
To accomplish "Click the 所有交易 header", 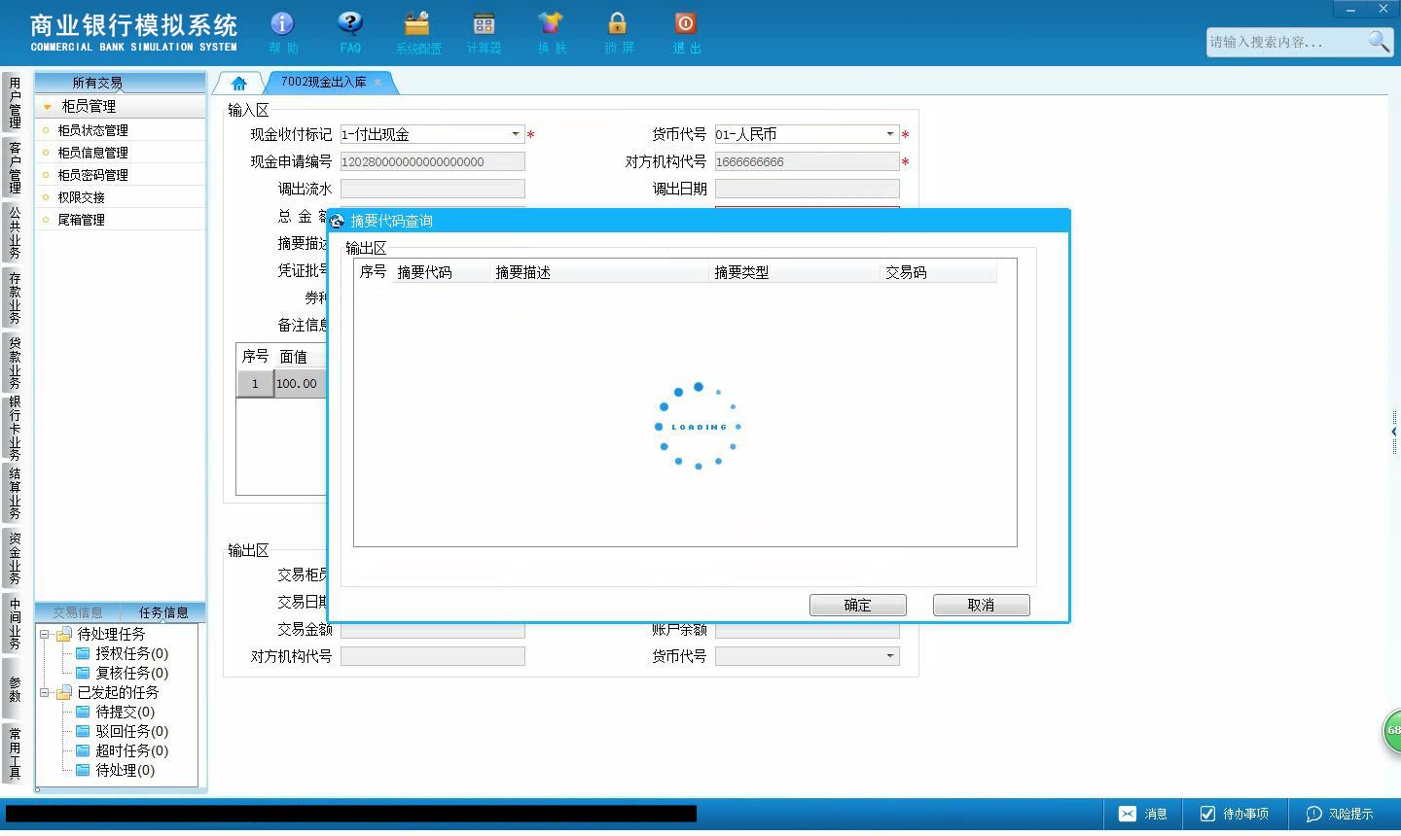I will pyautogui.click(x=97, y=83).
